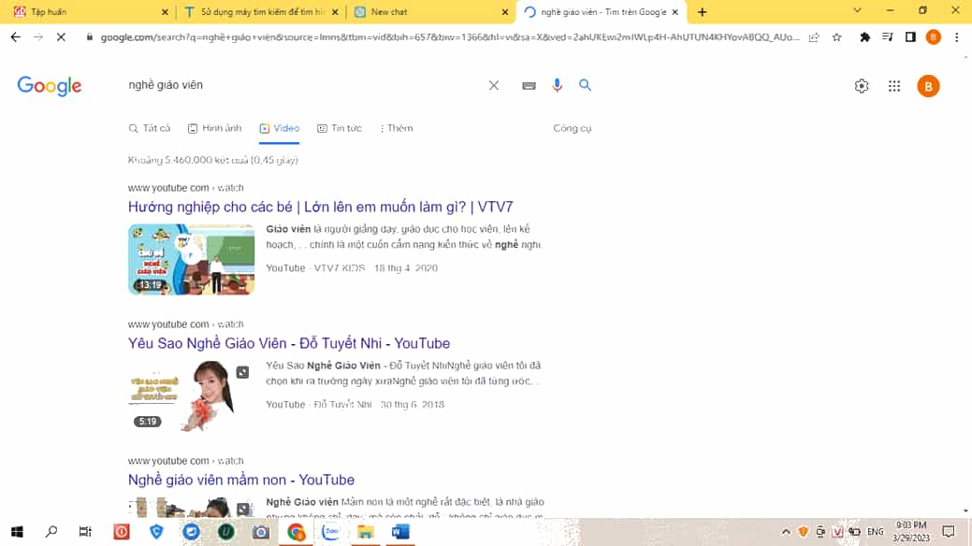Stop loading the page
972x546 pixels.
pyautogui.click(x=61, y=37)
